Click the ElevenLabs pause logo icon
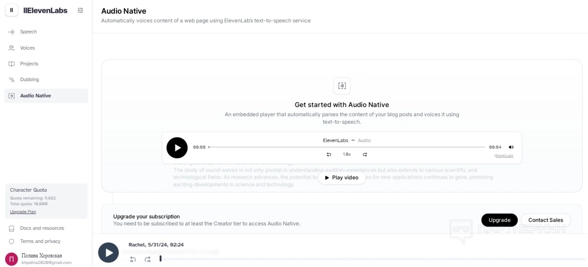 click(x=11, y=10)
